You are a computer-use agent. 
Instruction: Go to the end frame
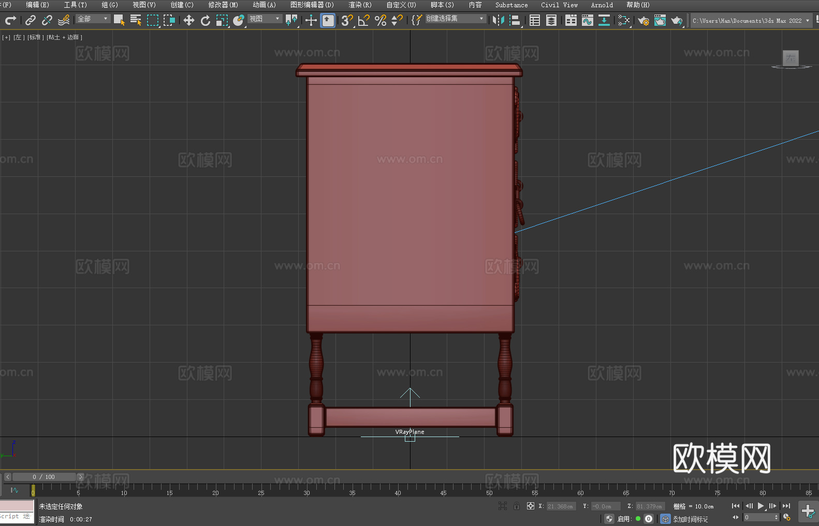(786, 506)
